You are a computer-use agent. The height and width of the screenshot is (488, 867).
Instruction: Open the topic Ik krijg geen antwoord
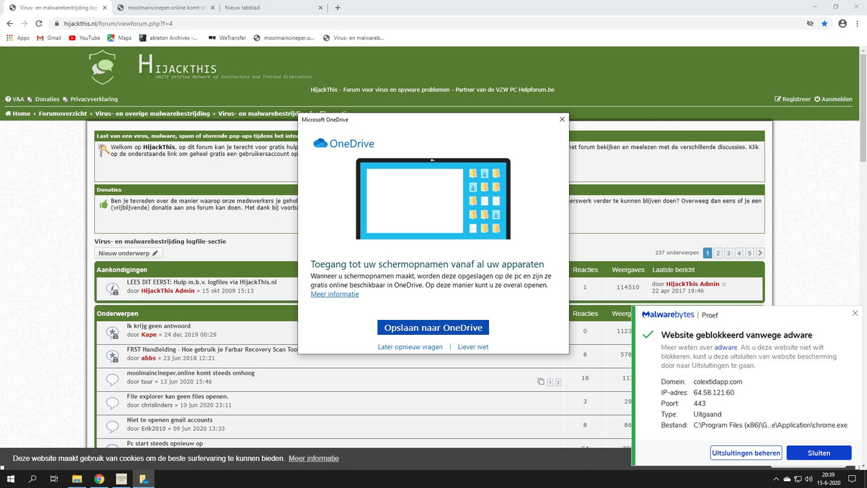pyautogui.click(x=158, y=326)
